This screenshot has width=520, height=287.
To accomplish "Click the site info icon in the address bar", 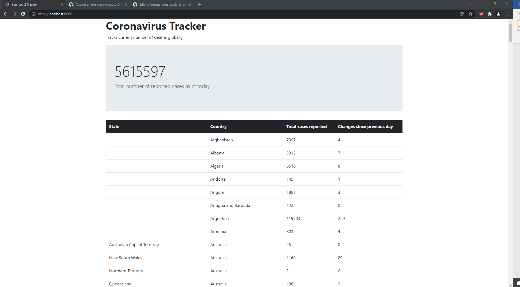I will [x=34, y=14].
